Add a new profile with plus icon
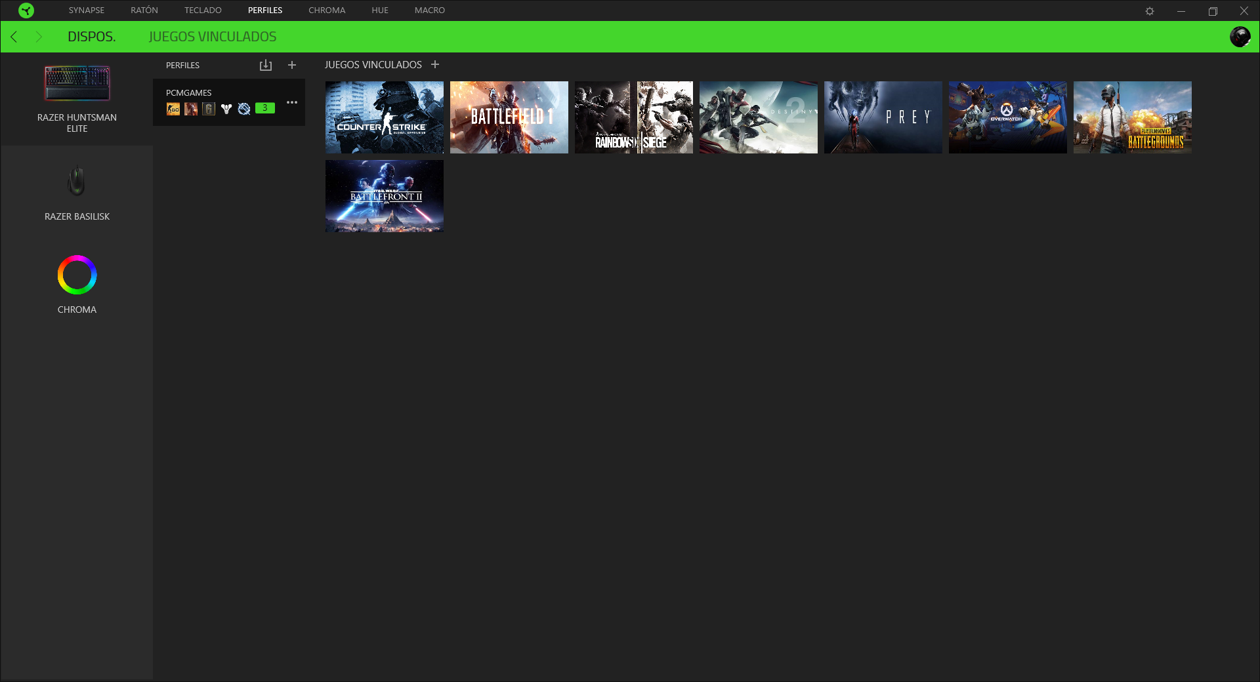 292,65
